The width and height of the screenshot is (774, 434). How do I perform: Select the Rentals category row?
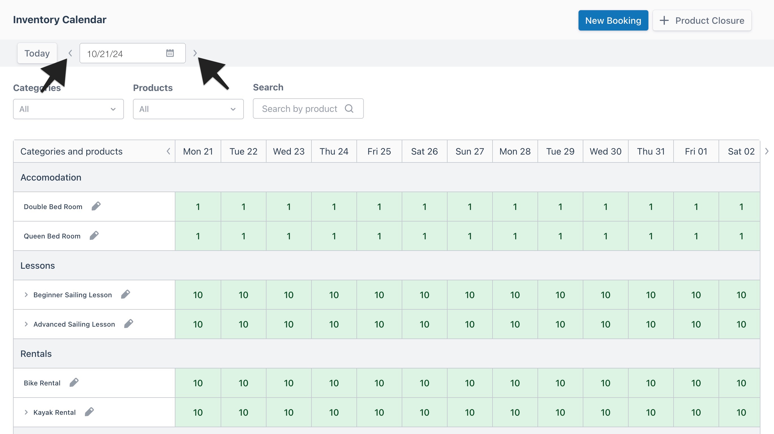pos(387,354)
